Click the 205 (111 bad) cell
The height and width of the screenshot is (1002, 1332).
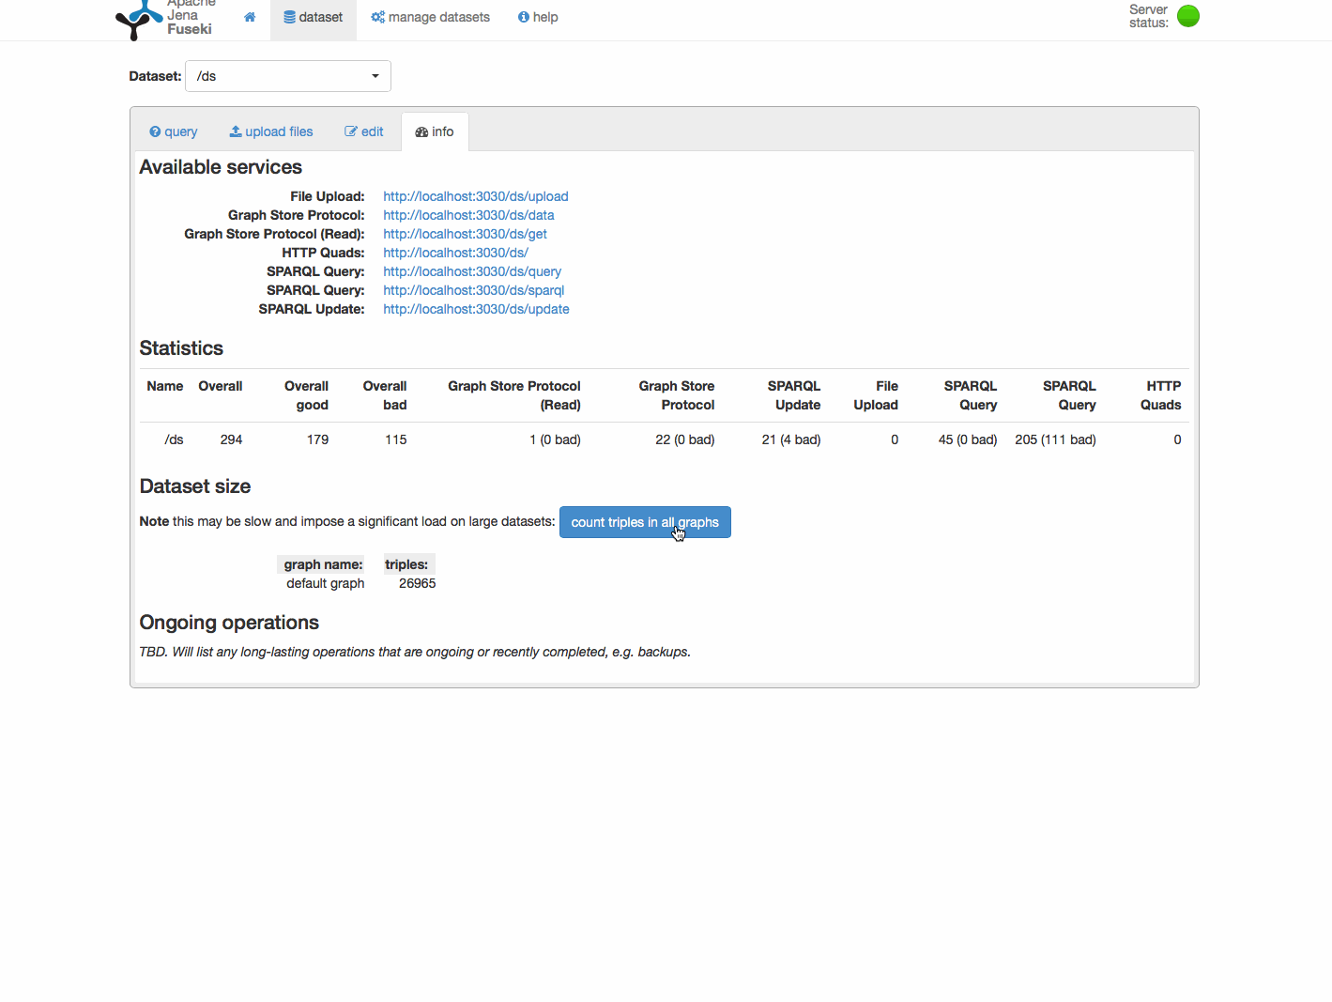pos(1055,439)
